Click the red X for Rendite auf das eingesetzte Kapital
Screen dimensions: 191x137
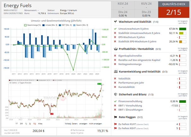coord(115,60)
